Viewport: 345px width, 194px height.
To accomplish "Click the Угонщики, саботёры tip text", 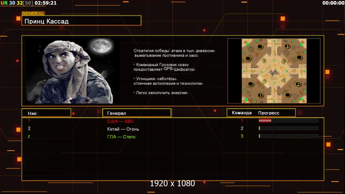I will tap(168, 81).
